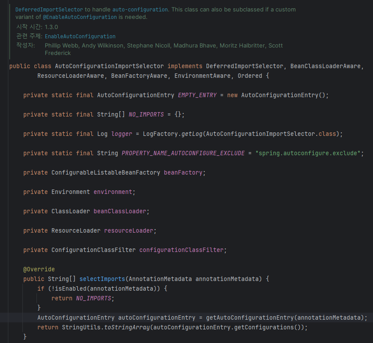373x343 pixels.
Task: Open the EnableAutoConfiguration related topic link
Action: pyautogui.click(x=80, y=36)
